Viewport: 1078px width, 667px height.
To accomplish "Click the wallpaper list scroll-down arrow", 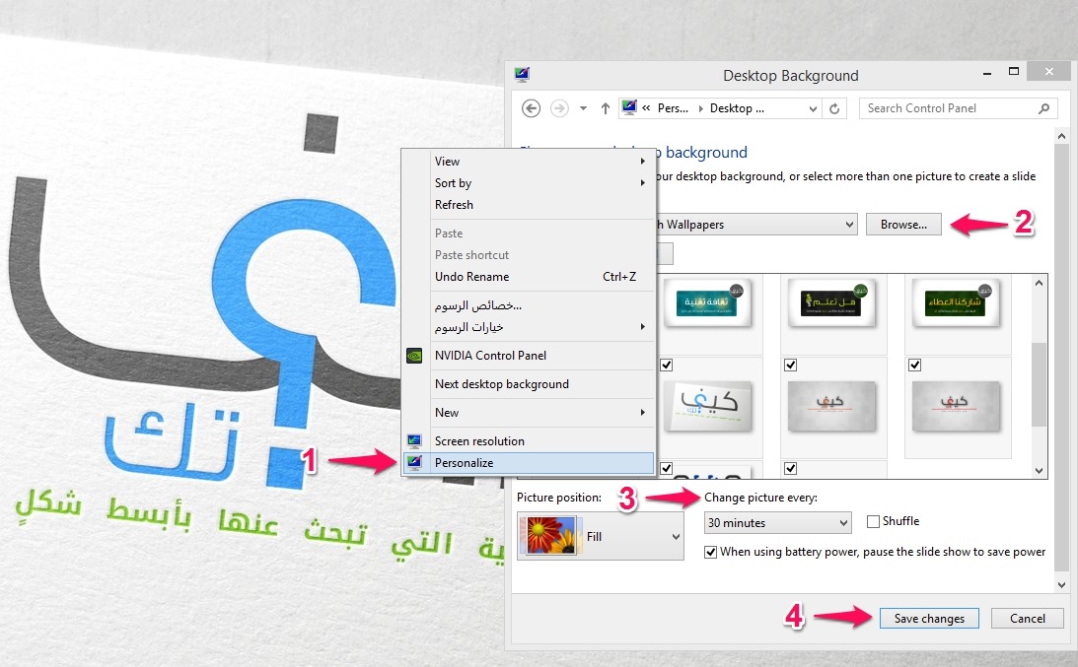I will 1039,471.
